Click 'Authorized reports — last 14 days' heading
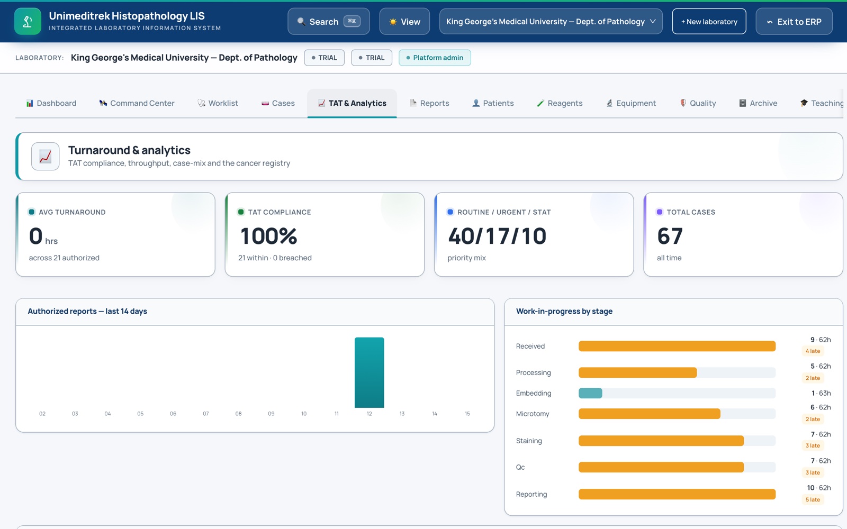Image resolution: width=847 pixels, height=529 pixels. pyautogui.click(x=87, y=311)
